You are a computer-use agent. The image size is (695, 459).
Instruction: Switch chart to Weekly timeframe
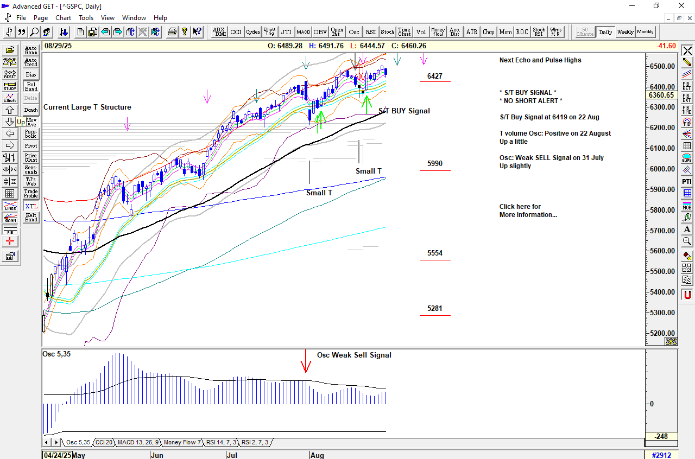pyautogui.click(x=625, y=32)
